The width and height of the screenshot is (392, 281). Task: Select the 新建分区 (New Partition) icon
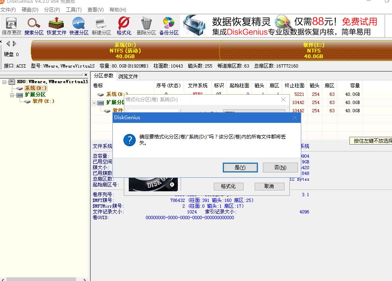[101, 25]
